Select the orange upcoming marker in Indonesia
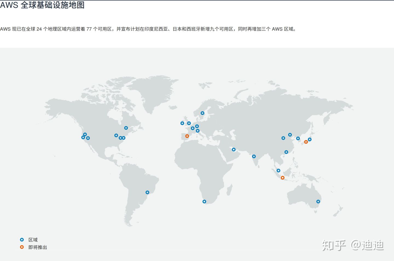The width and height of the screenshot is (394, 261). 283,178
